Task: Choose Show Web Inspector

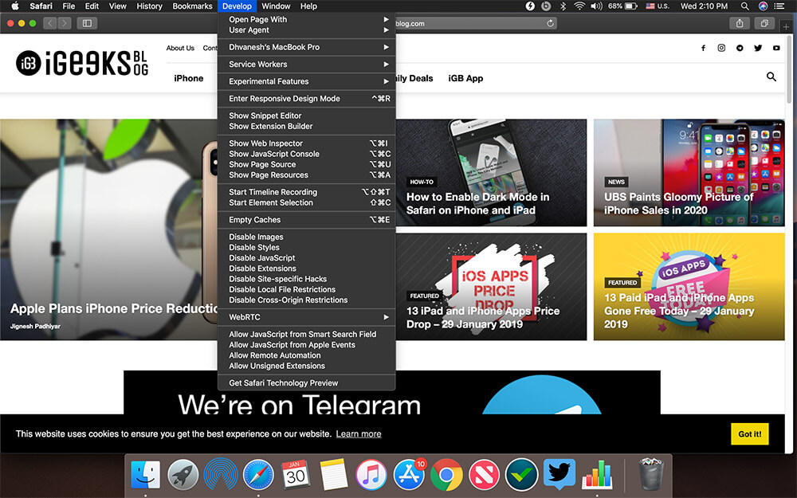Action: click(307, 143)
